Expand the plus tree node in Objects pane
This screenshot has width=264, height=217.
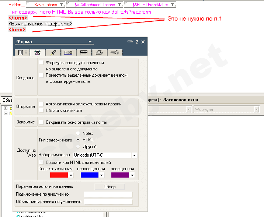click(6, 108)
